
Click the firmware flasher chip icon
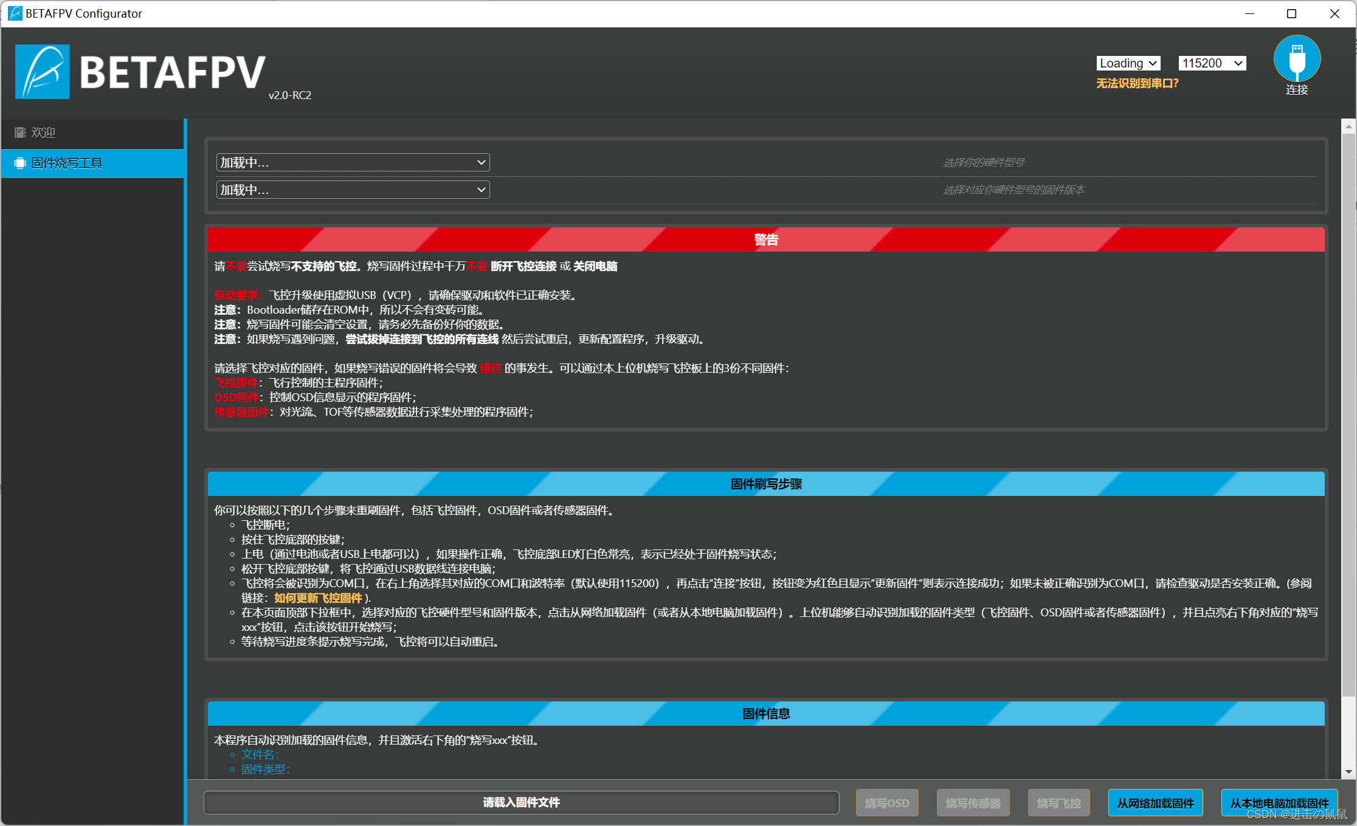20,163
